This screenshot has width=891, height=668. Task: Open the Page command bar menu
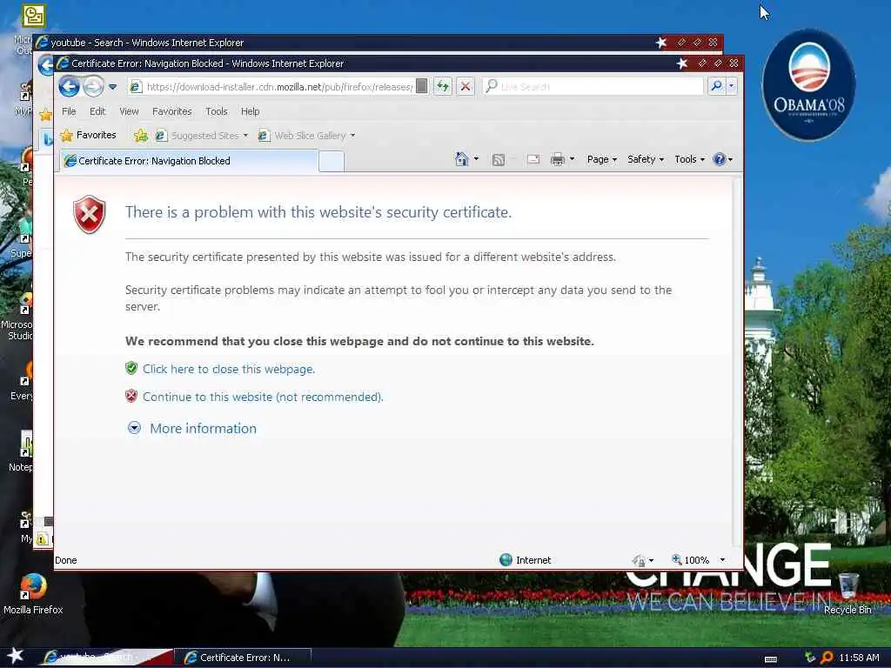click(x=602, y=160)
